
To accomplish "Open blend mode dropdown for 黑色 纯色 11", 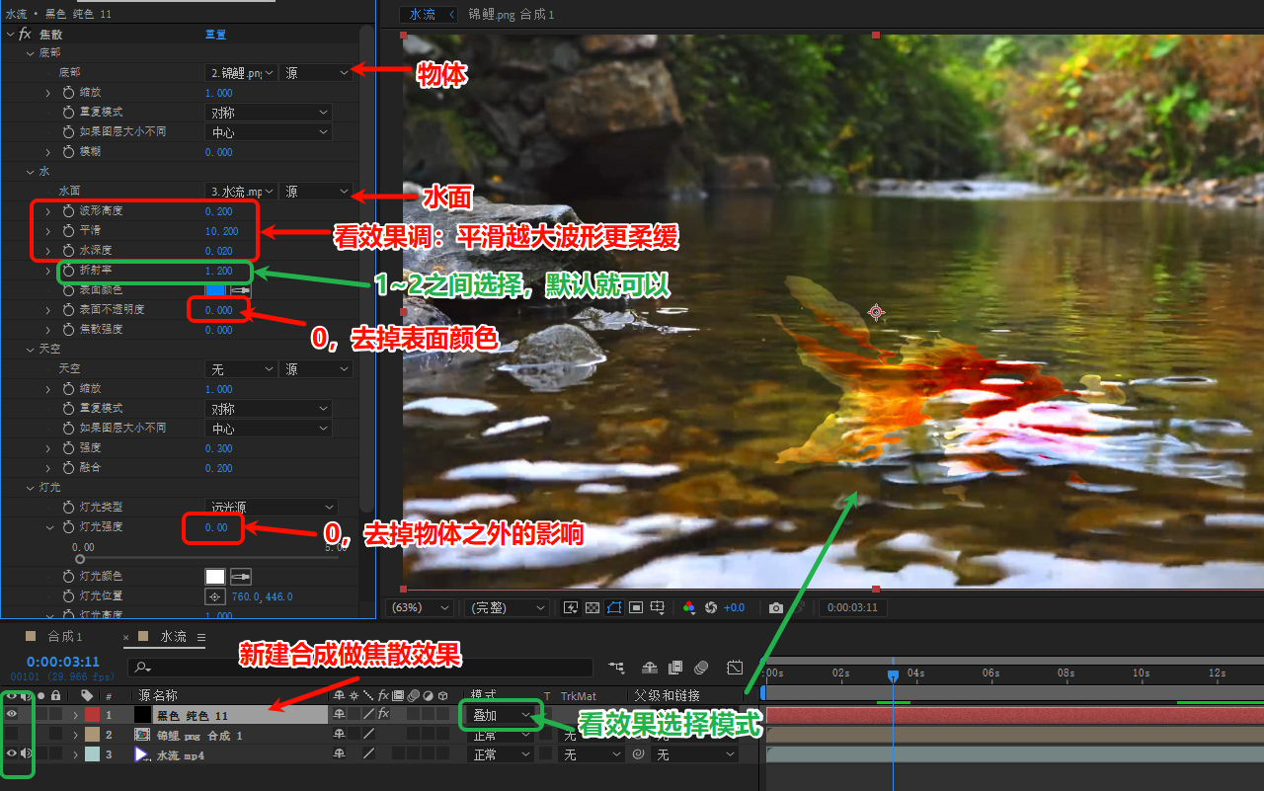I will click(x=502, y=715).
